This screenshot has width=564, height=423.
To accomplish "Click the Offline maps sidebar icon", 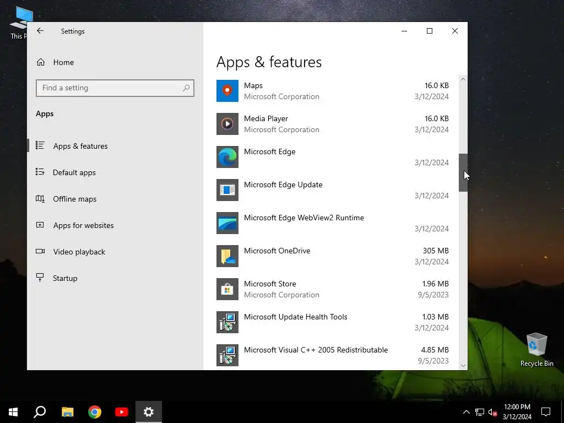I will click(40, 198).
